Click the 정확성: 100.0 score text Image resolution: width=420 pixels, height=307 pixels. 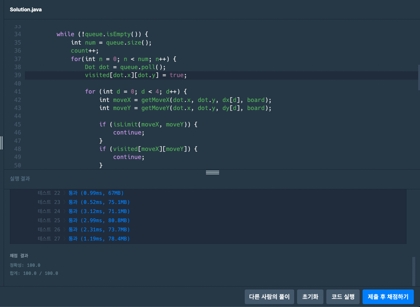tap(25, 265)
